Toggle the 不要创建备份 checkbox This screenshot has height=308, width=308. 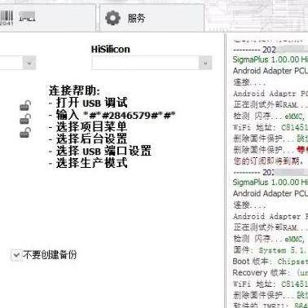[x=16, y=255]
